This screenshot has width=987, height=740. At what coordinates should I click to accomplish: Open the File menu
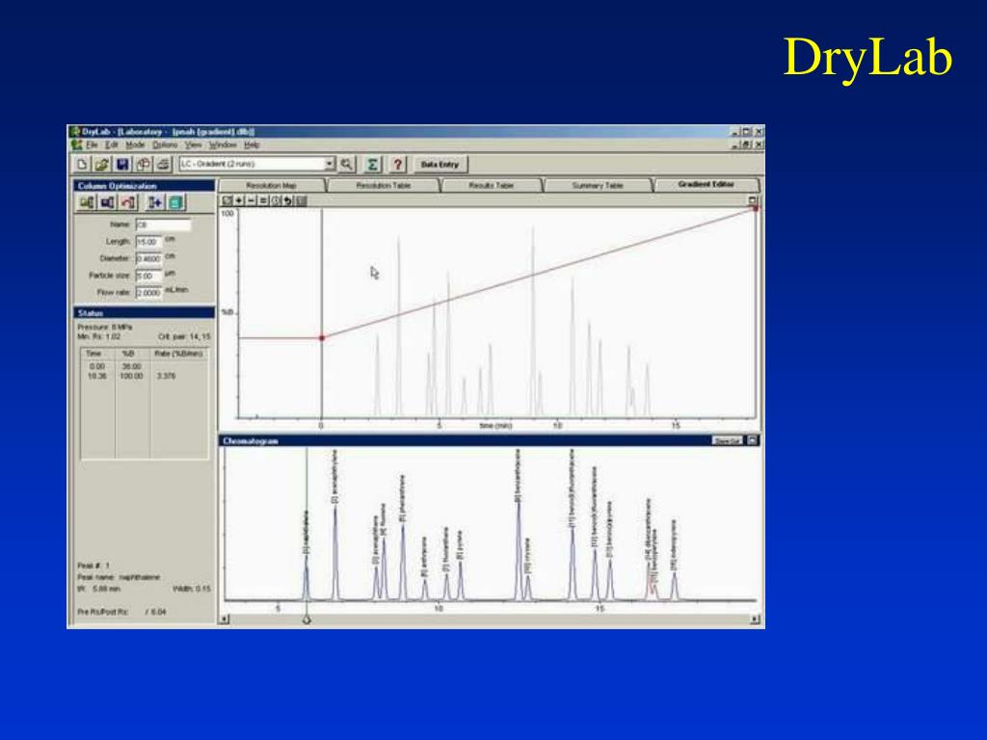tap(92, 145)
